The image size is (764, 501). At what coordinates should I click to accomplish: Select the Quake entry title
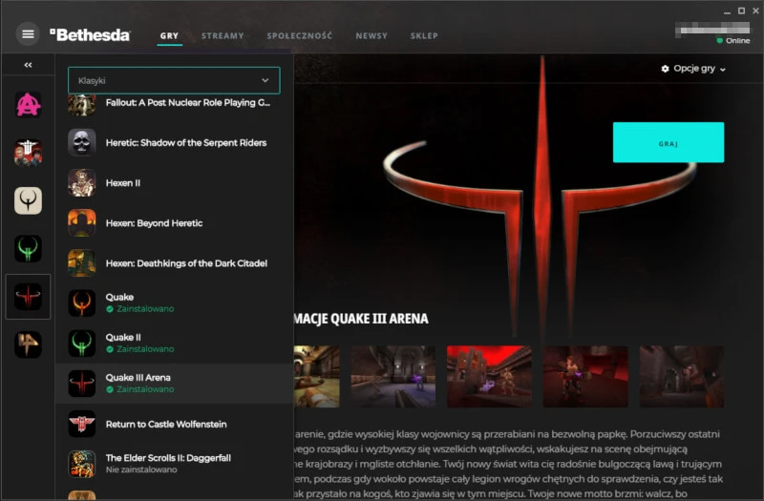119,297
